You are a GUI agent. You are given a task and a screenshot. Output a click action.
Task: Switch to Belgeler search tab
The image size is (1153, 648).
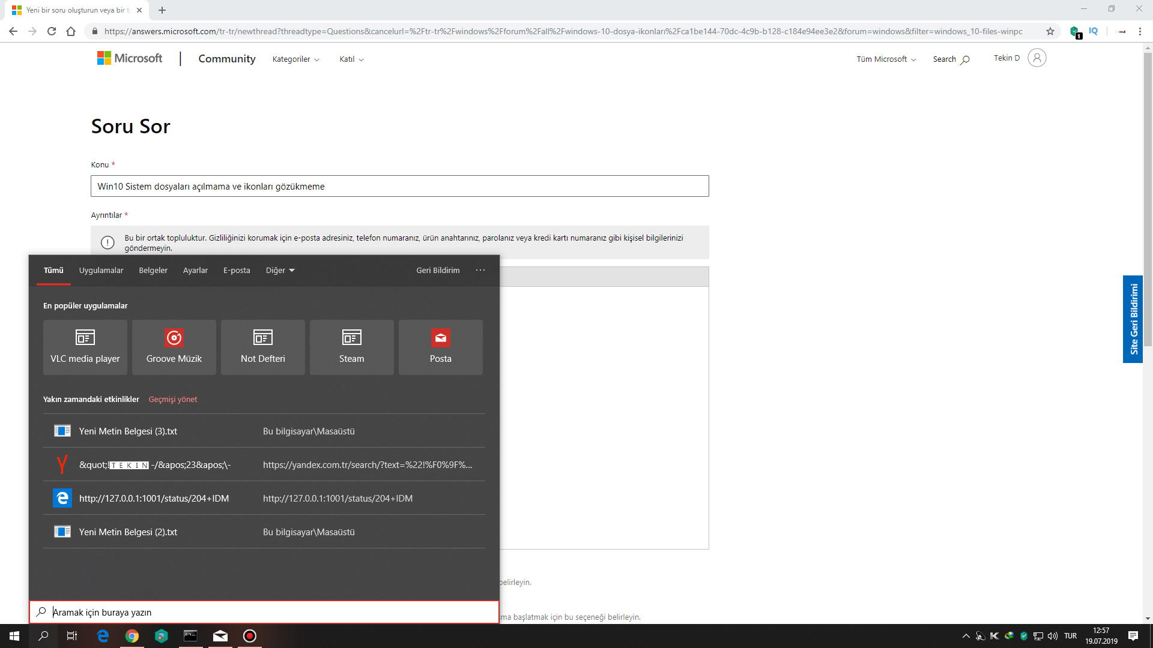pyautogui.click(x=153, y=271)
